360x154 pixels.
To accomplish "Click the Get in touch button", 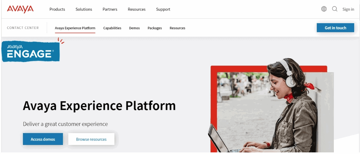I will (335, 28).
